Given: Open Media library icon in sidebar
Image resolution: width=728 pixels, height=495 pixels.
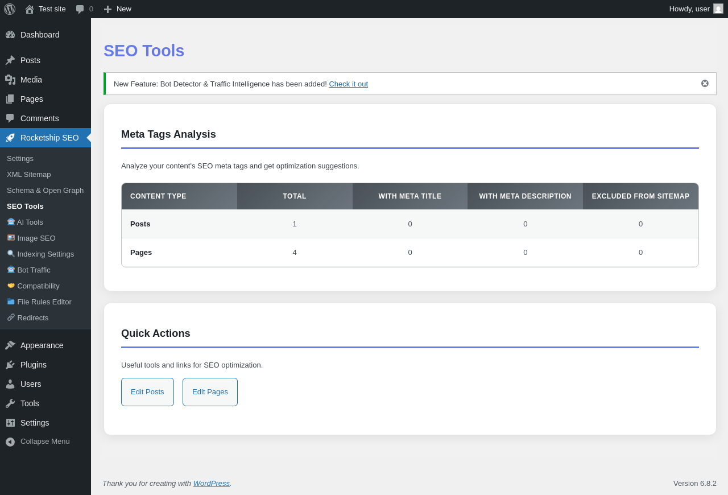Looking at the screenshot, I should (10, 80).
